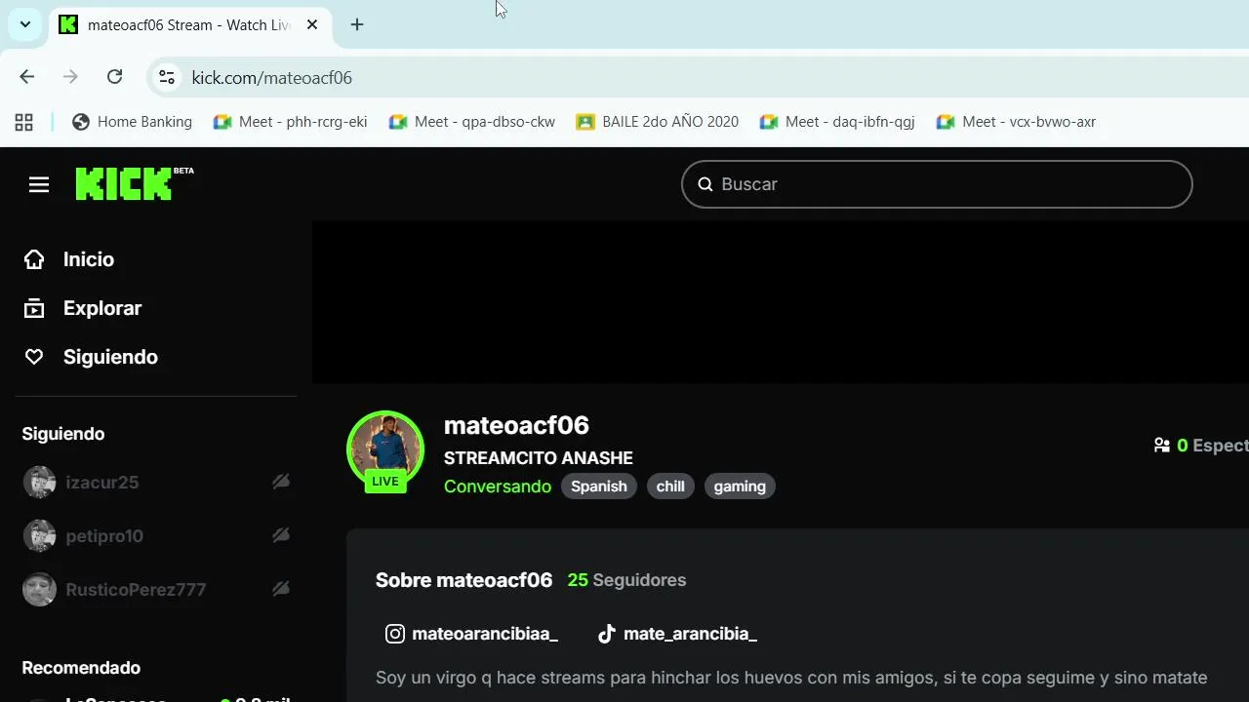Open the izacur25 channel avatar

39,482
